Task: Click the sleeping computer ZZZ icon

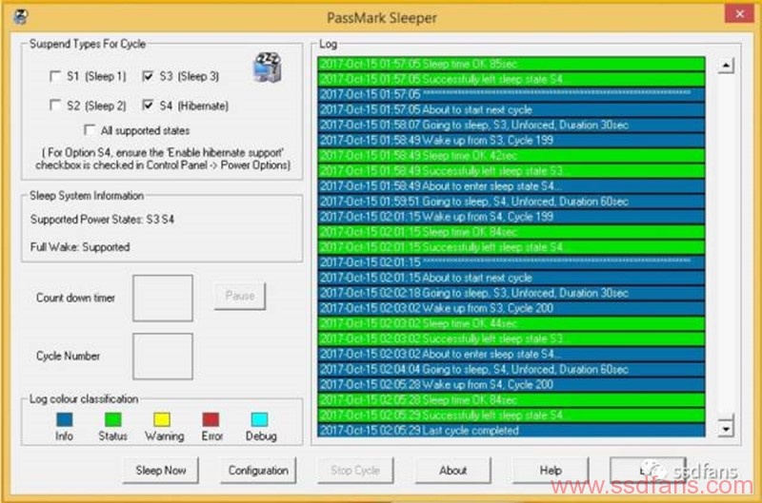Action: [x=268, y=68]
